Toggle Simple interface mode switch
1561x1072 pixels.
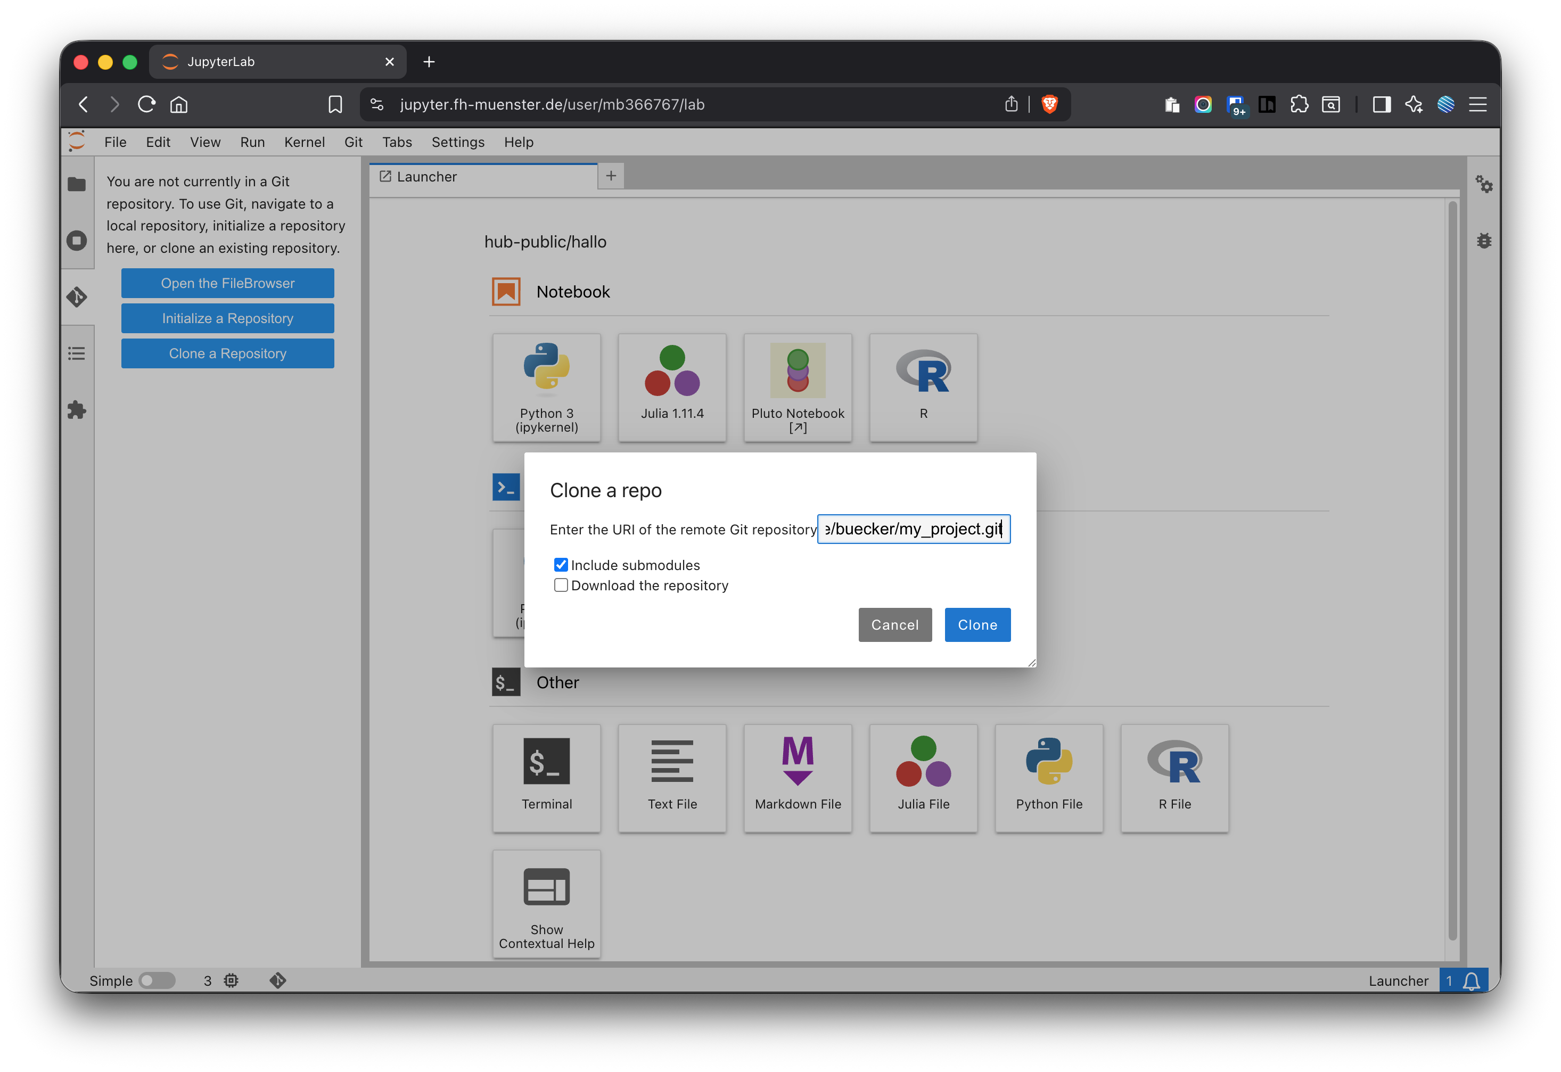coord(157,980)
